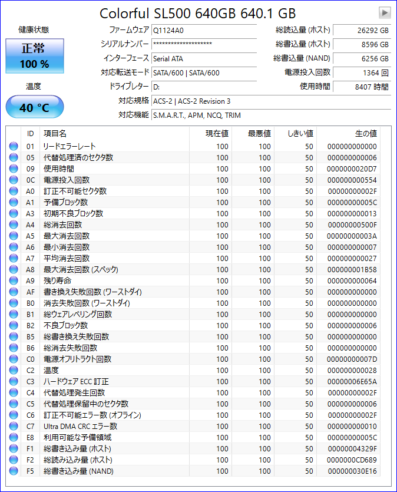Click the standard field ACS-2 | ACS-2 Revision 3
The height and width of the screenshot is (492, 397).
pyautogui.click(x=272, y=101)
